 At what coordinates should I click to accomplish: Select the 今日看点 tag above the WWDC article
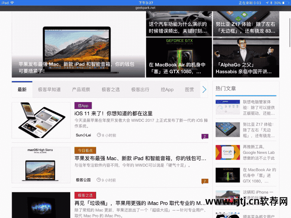coord(86,150)
